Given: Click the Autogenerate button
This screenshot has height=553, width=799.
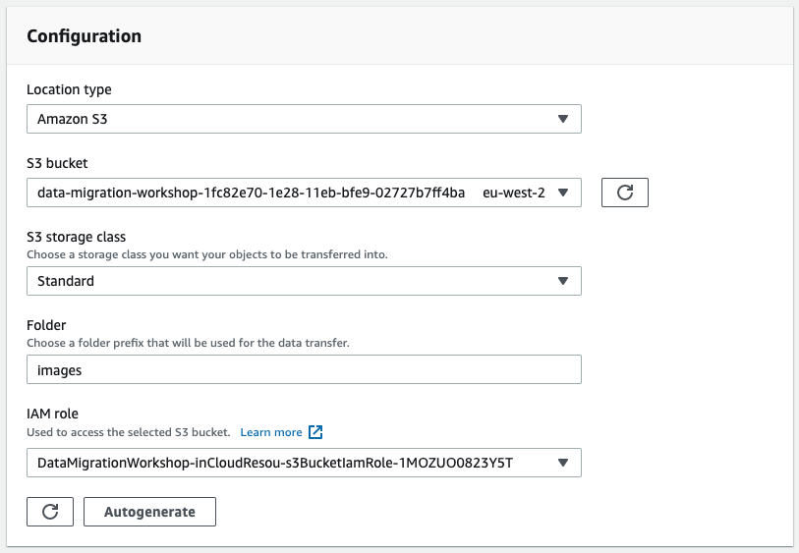Looking at the screenshot, I should click(149, 512).
